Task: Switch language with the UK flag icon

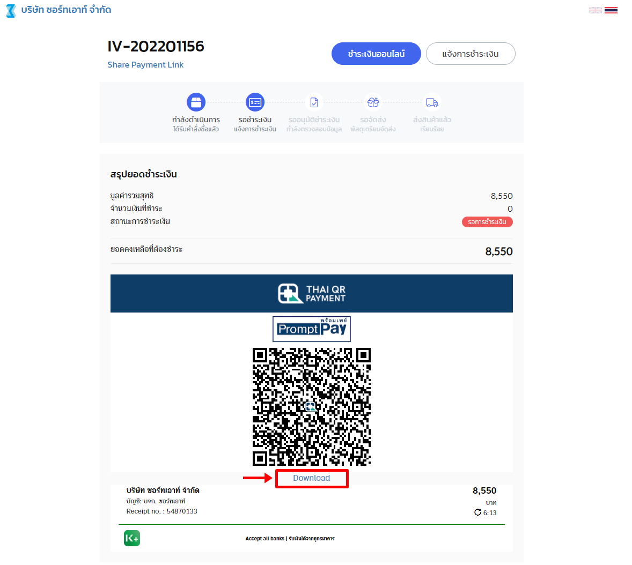Action: pyautogui.click(x=596, y=10)
